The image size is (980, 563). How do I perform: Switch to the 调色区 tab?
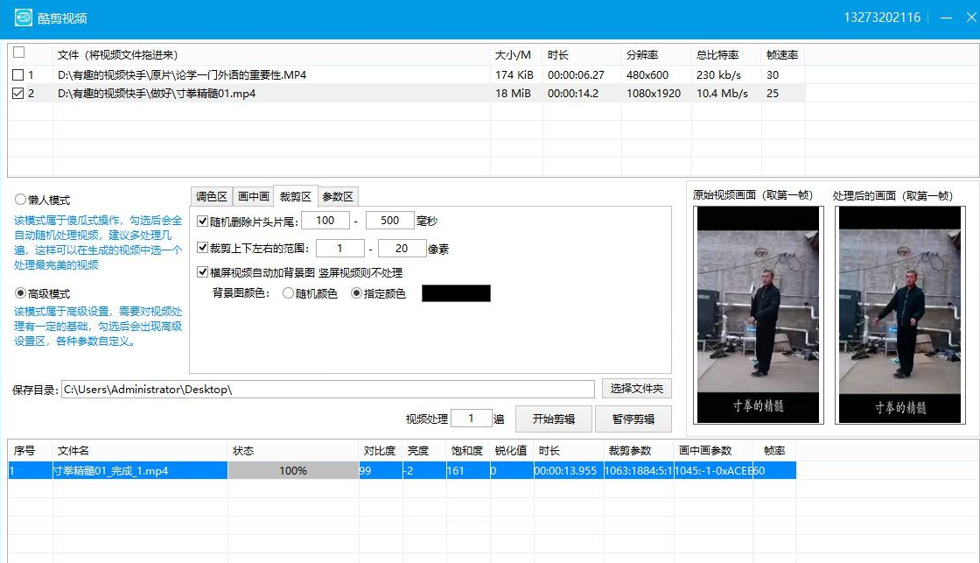point(211,195)
